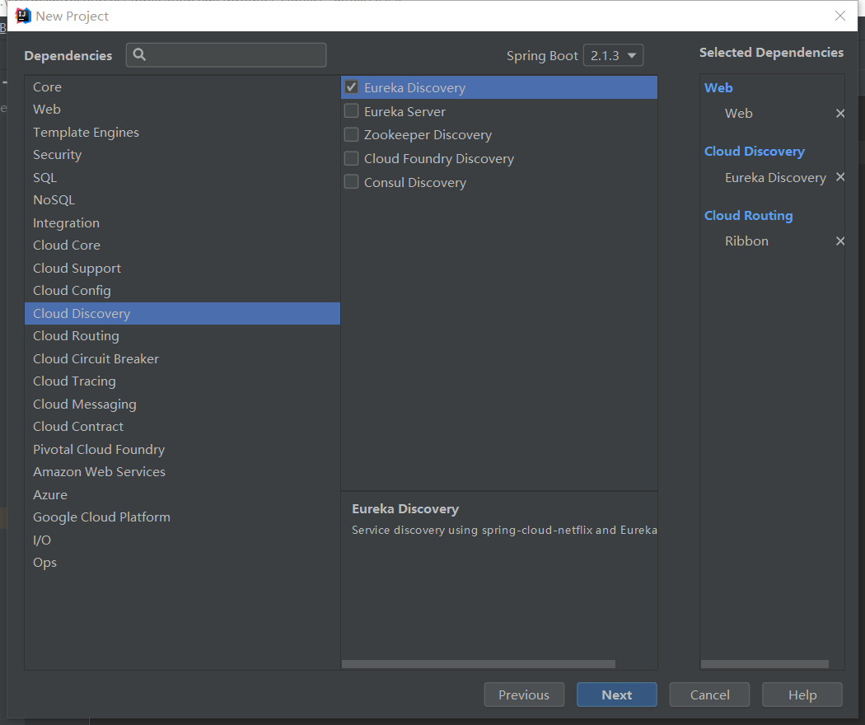
Task: Click the IntelliJ logo in title bar
Action: pos(22,16)
